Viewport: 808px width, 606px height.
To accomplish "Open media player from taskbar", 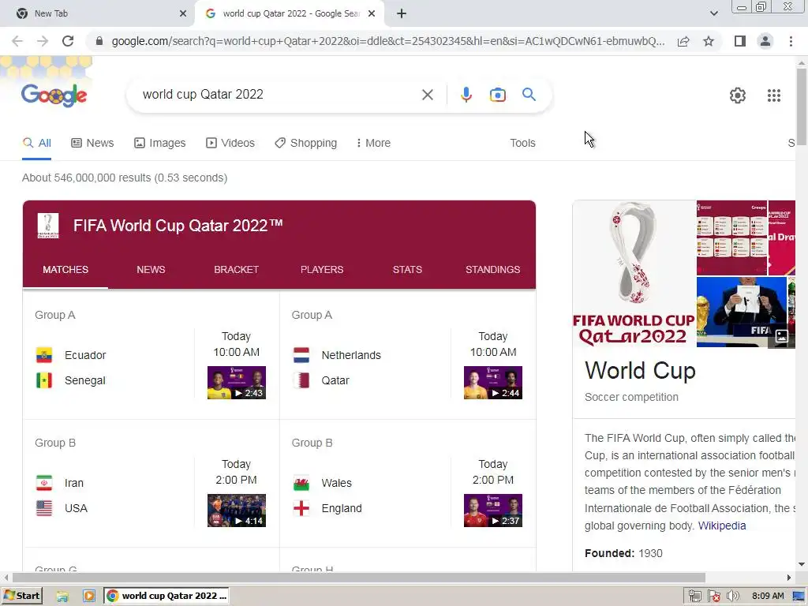I will pos(88,597).
